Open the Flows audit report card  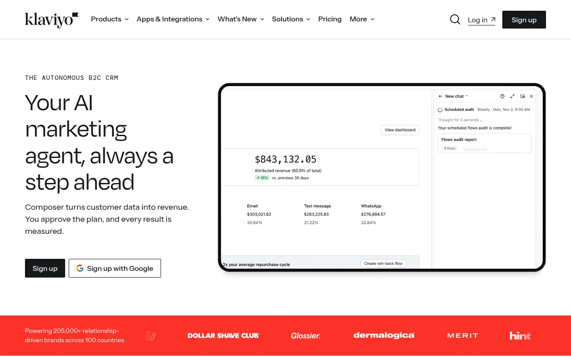pyautogui.click(x=484, y=143)
